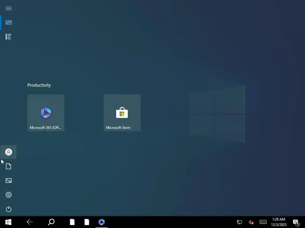Click the taskbar Back arrow

(x=30, y=222)
